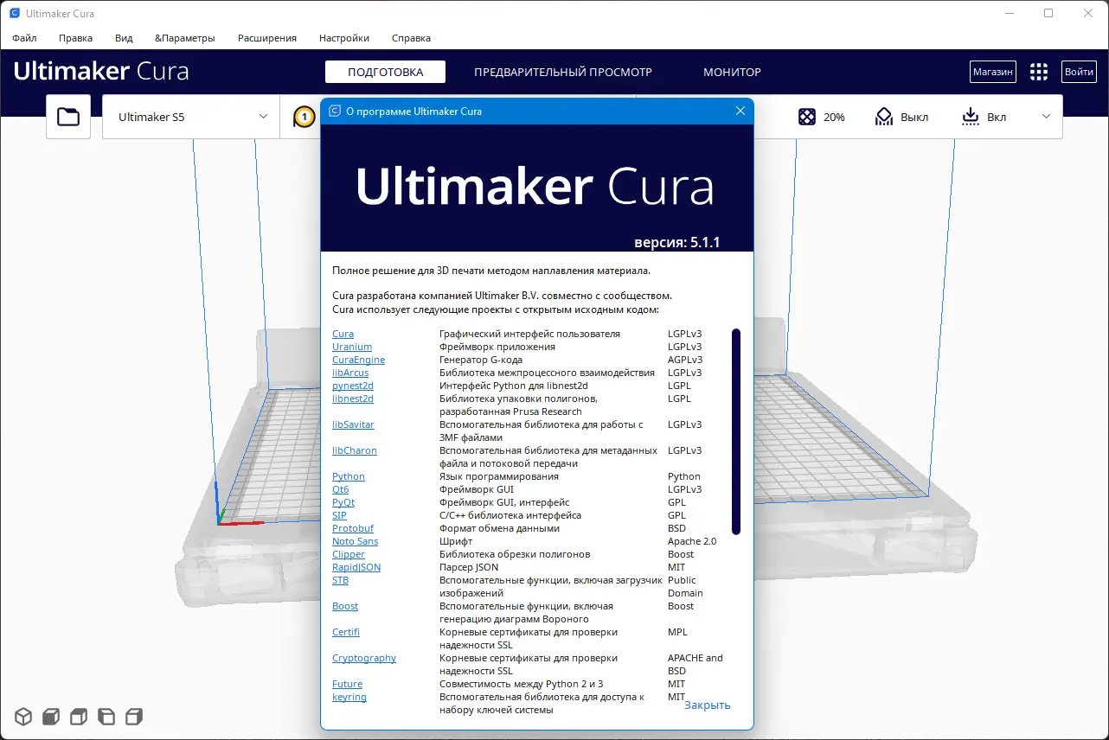The height and width of the screenshot is (740, 1109).
Task: Open the Расширения menu
Action: [267, 38]
